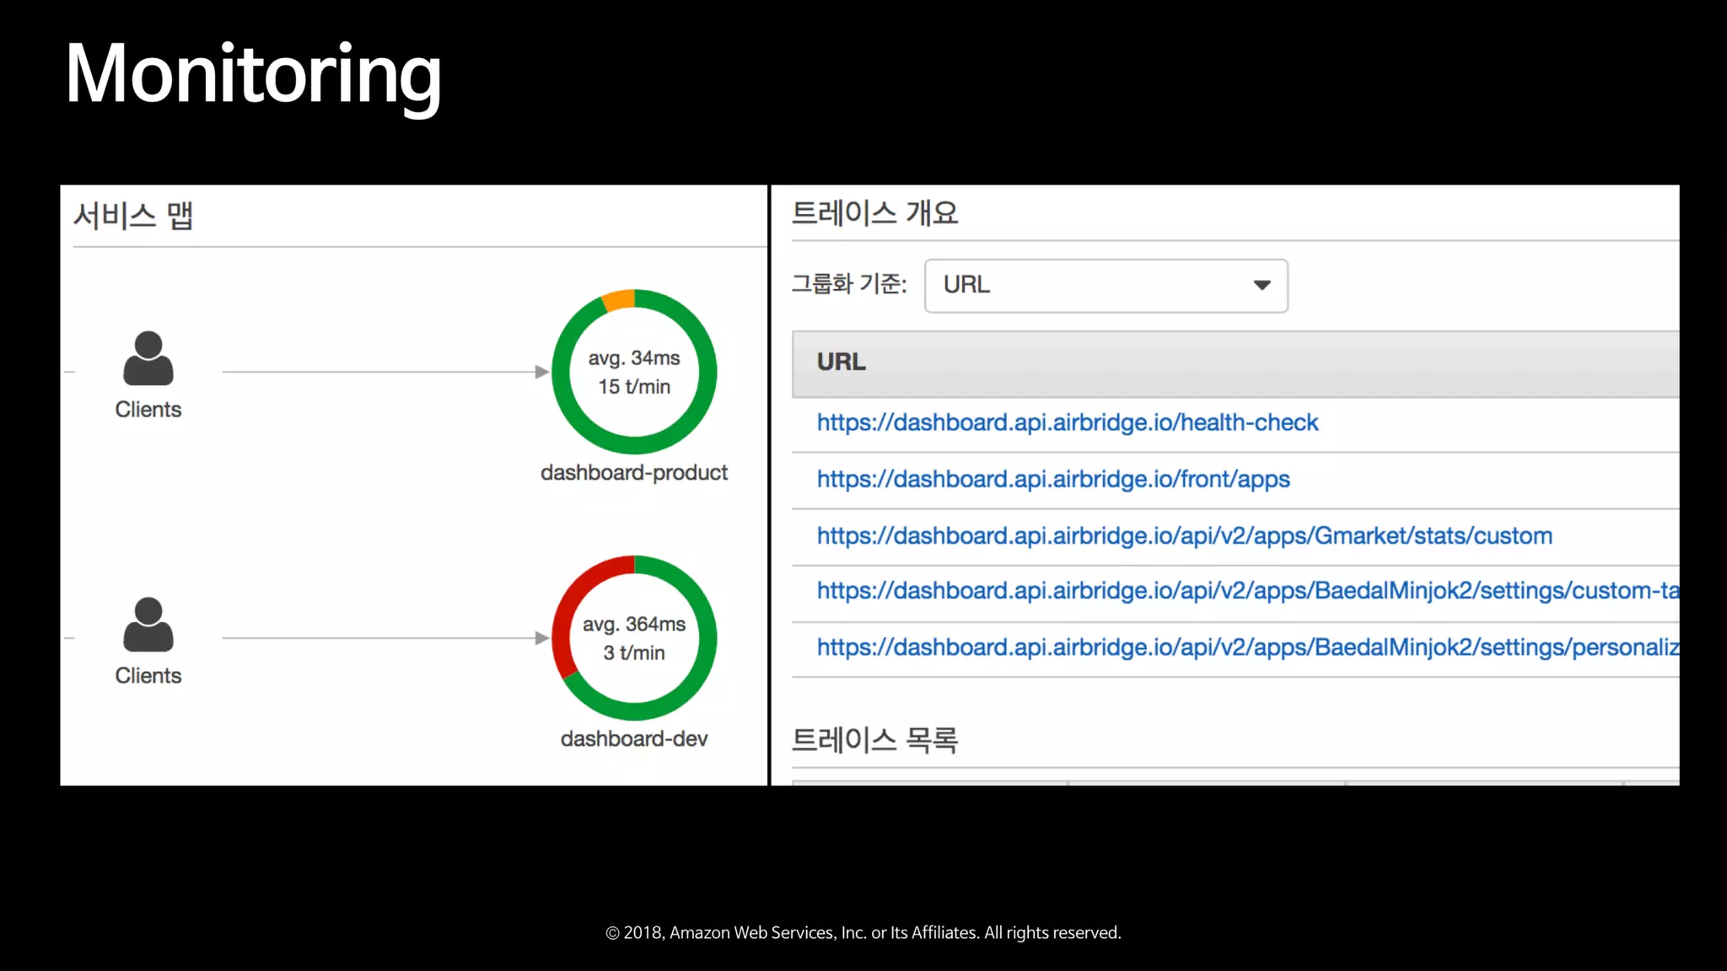Open the Gmarket stats/custom URL link
The width and height of the screenshot is (1727, 971).
[x=1184, y=535]
